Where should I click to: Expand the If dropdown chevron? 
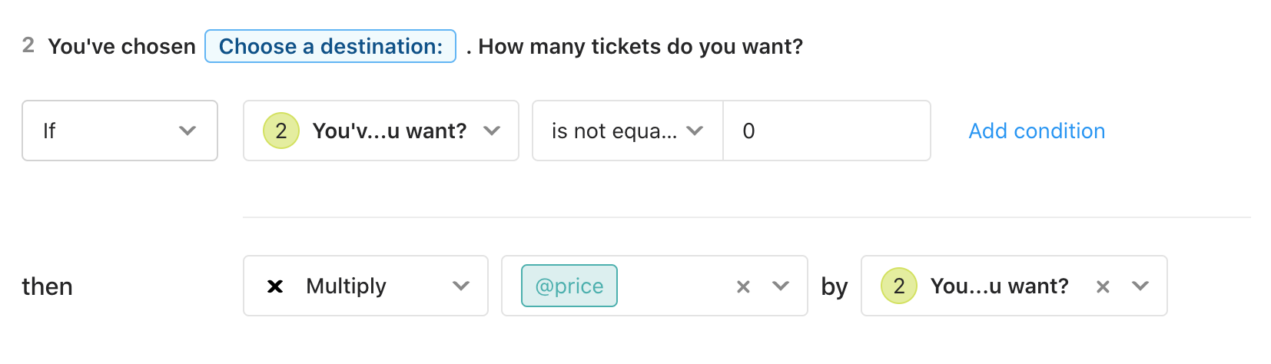pyautogui.click(x=187, y=131)
